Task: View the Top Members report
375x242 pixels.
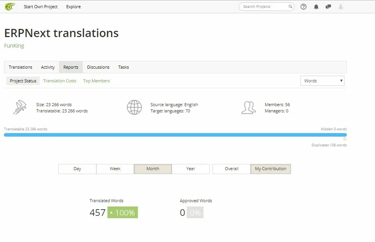Action: [96, 81]
